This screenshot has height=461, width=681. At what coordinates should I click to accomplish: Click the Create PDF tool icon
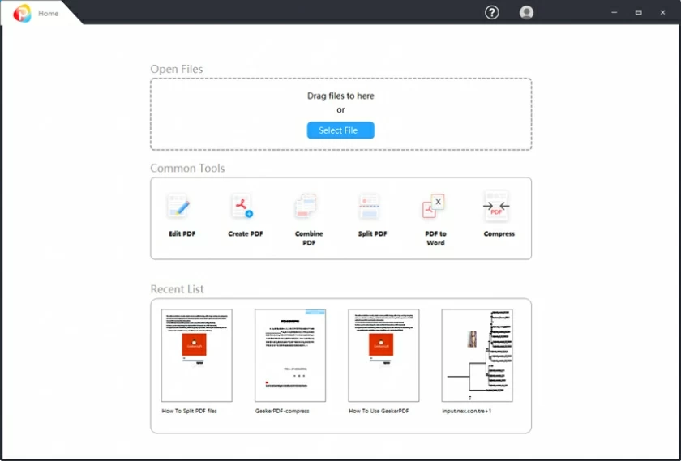point(242,206)
